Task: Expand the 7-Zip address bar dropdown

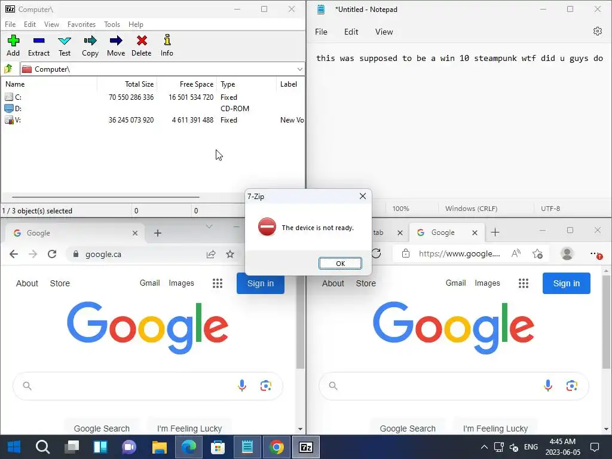Action: tap(299, 69)
